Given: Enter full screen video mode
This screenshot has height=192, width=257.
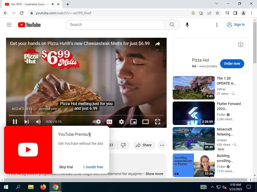Looking at the screenshot, I should tap(158, 122).
